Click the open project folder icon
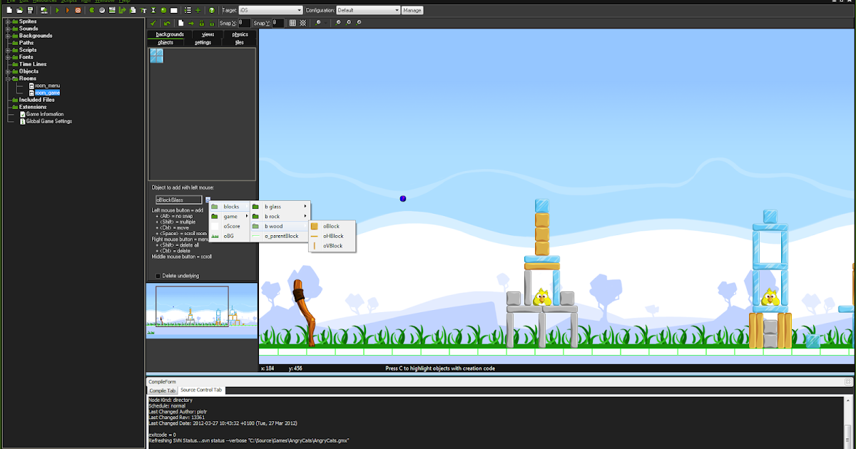The height and width of the screenshot is (449, 856). (20, 11)
